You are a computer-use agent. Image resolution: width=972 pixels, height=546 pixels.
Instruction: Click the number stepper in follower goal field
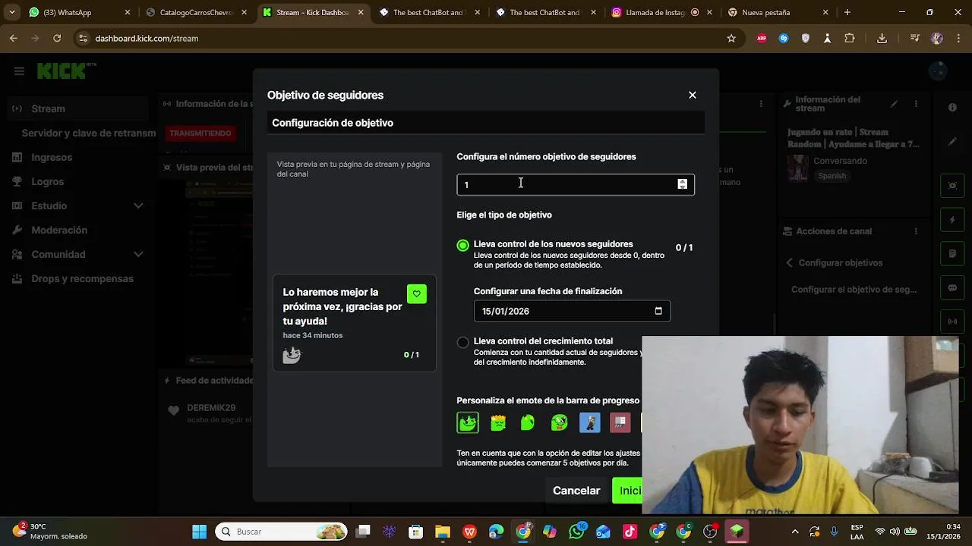[682, 184]
